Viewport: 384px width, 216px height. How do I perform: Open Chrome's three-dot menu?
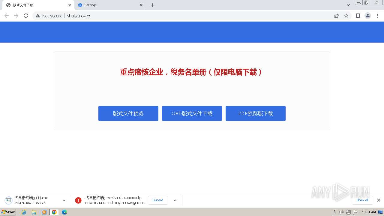point(378,16)
